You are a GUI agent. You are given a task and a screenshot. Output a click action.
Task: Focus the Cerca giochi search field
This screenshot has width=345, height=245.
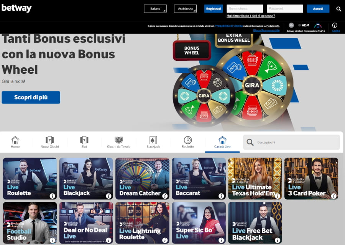coord(292,142)
